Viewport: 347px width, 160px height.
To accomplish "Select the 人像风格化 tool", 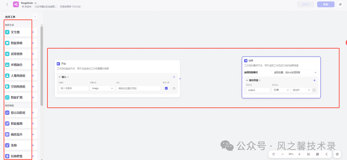I will click(x=18, y=76).
